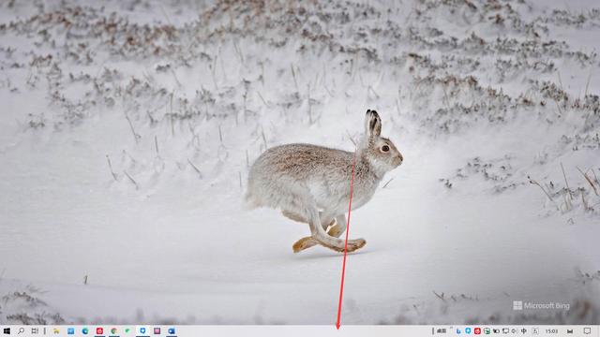Open the green checkmark taskbar app
The height and width of the screenshot is (337, 600).
tap(127, 330)
